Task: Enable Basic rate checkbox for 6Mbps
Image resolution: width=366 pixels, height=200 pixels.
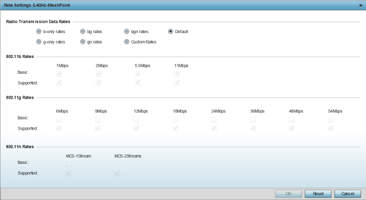Action: pyautogui.click(x=58, y=120)
